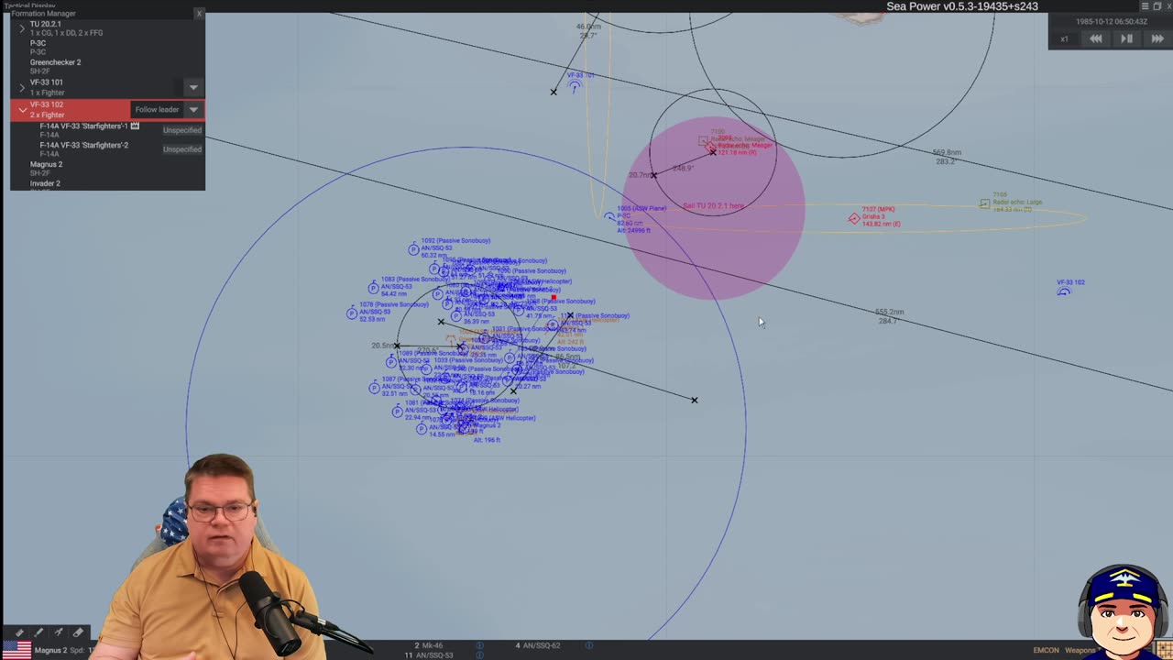Select the 1078 passive sonobuoy marker
Viewport: 1173px width, 660px height.
(x=352, y=313)
